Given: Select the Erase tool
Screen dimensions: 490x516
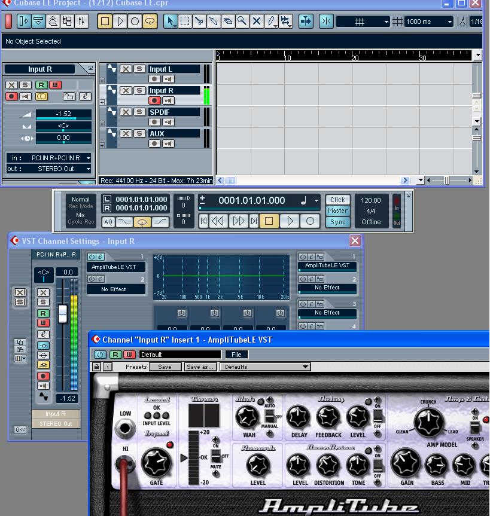Looking at the screenshot, I should click(x=228, y=22).
